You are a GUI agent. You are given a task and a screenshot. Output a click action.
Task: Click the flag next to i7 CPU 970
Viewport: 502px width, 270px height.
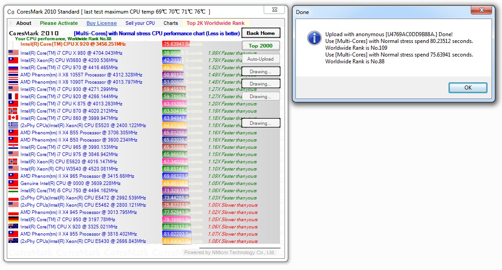[x=13, y=67]
